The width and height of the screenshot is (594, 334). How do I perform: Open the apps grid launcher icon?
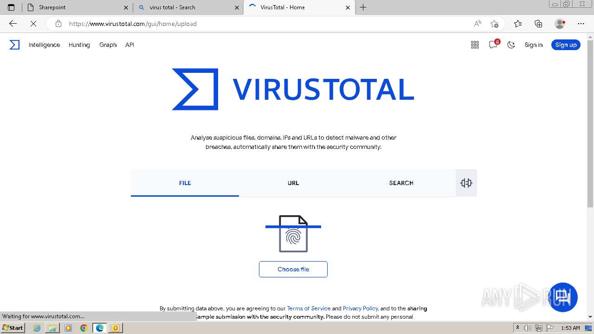(475, 45)
